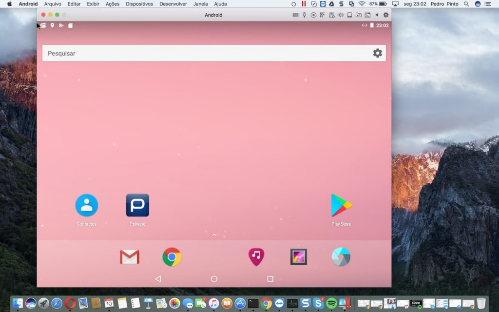Open the Contactos app

pos(87,206)
